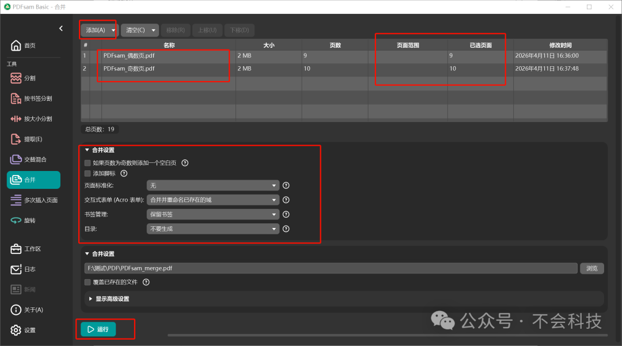Click the 清空(C) button
622x346 pixels.
click(135, 30)
